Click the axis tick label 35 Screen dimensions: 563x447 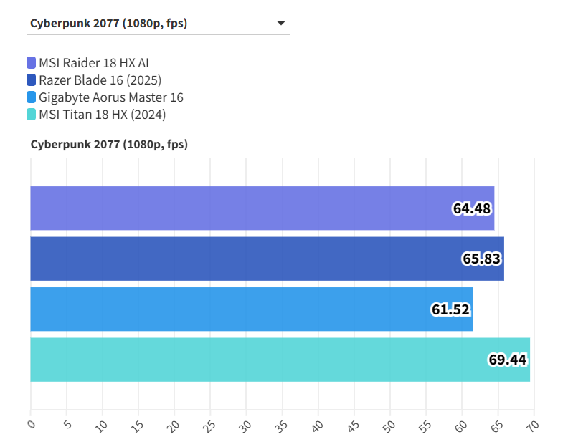click(281, 426)
